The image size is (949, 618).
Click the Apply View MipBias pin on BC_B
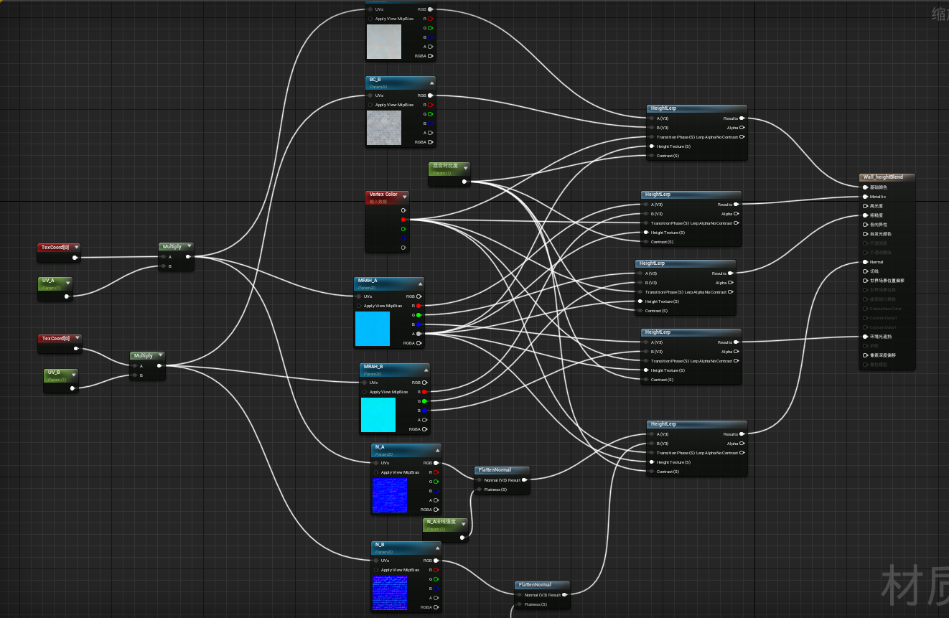(370, 105)
